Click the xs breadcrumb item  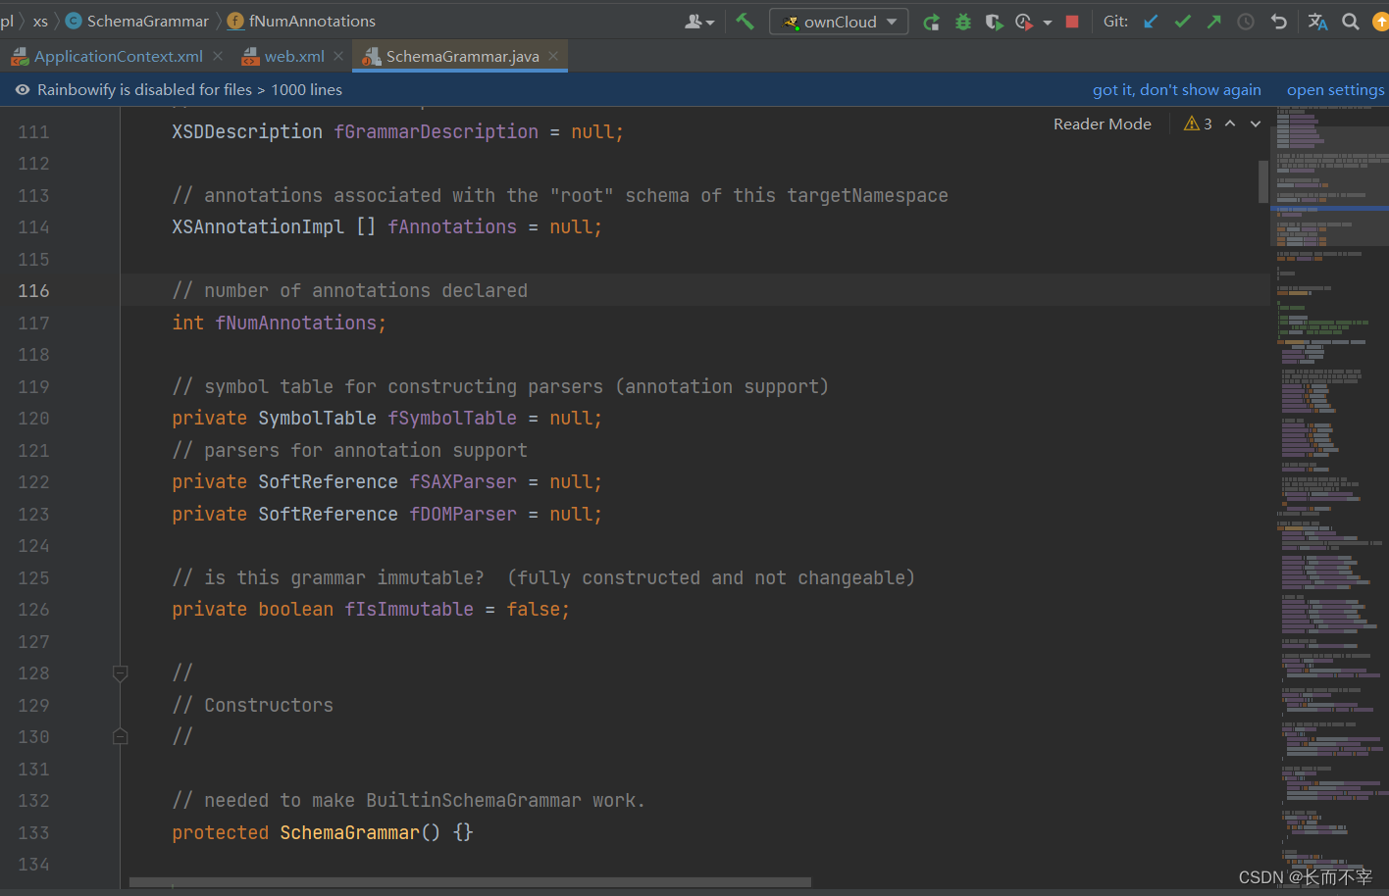click(x=40, y=22)
